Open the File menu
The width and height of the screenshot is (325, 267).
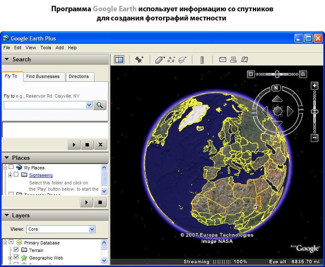click(x=7, y=48)
